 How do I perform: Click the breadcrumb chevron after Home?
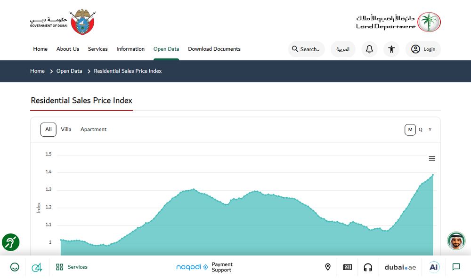(x=51, y=71)
